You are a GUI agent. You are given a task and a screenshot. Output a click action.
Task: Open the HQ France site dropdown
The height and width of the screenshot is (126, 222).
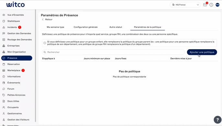tap(185, 5)
